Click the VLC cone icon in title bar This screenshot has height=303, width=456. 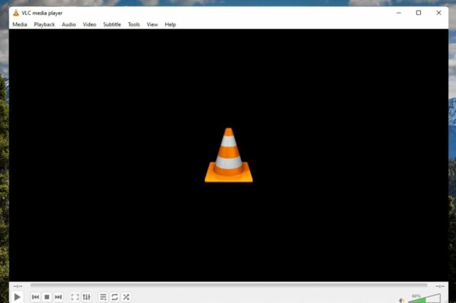(16, 13)
